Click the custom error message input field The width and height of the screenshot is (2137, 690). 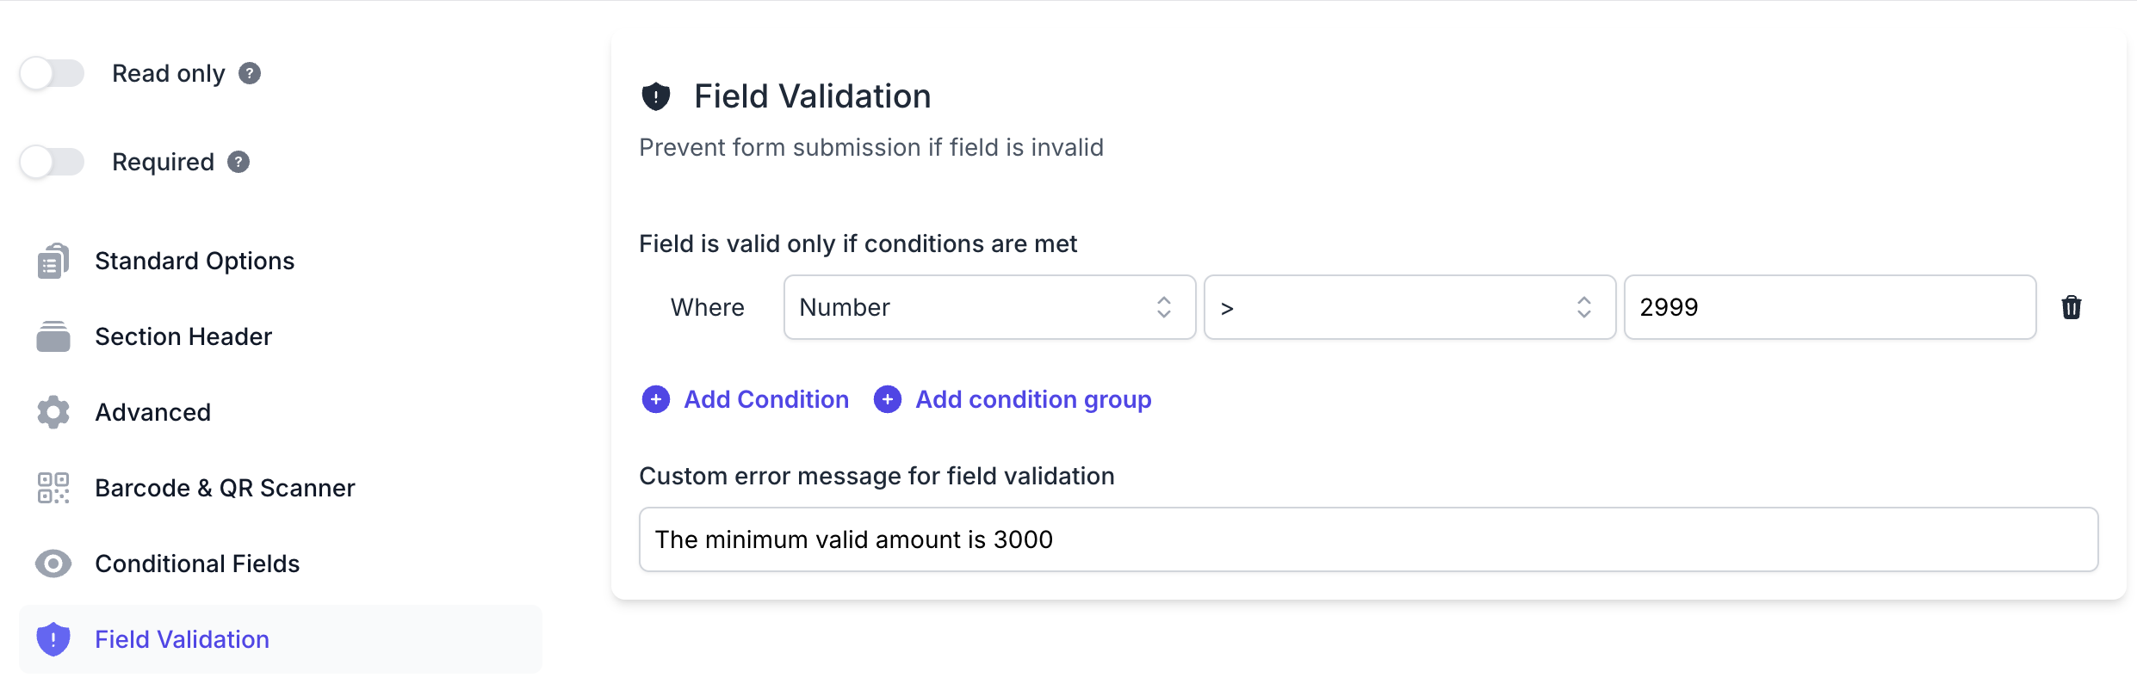click(x=1368, y=539)
